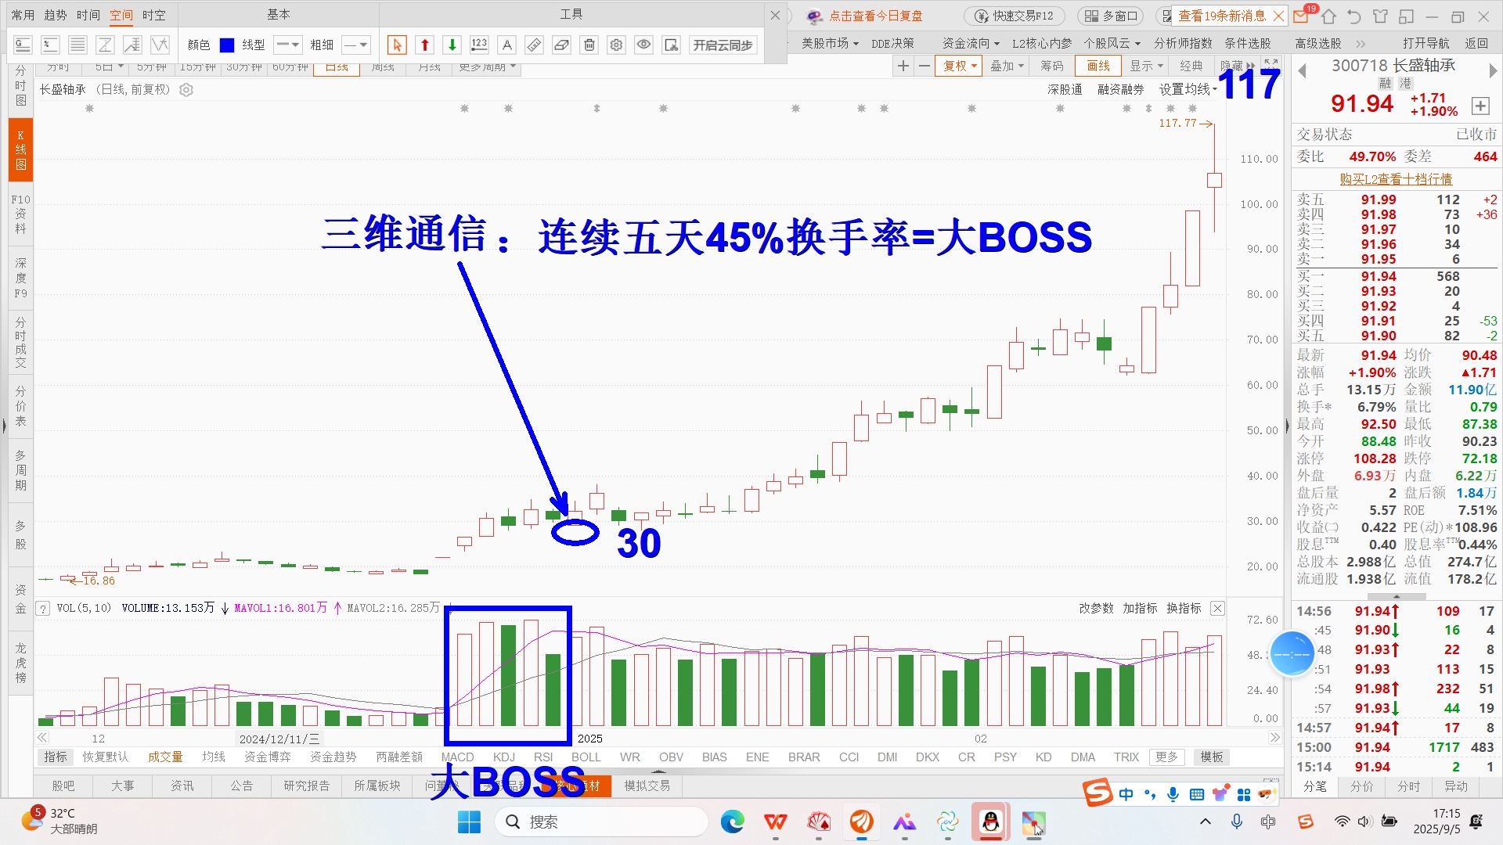Pick the eraser tool
The height and width of the screenshot is (845, 1503).
click(x=561, y=45)
